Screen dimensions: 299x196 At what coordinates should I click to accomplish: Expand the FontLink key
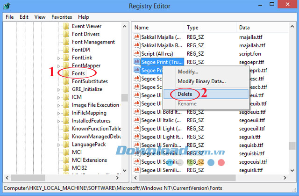tap(59, 58)
